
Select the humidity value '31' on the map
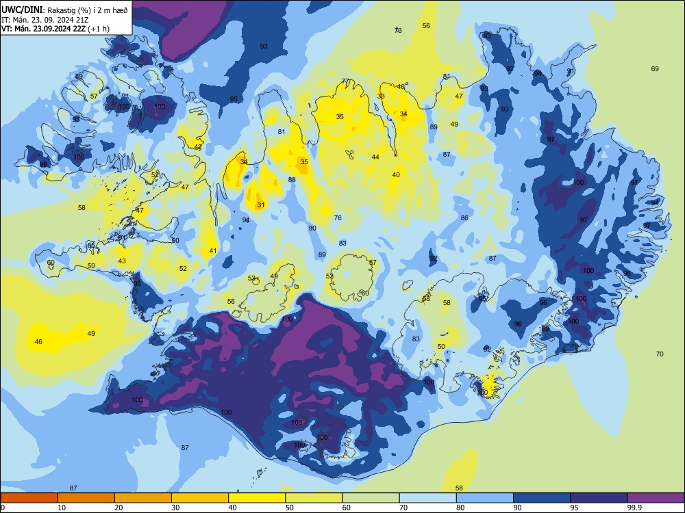261,205
